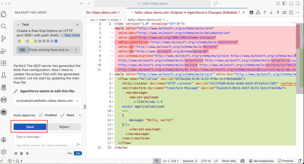Open the Extensions view in activity bar
Screen dimensions: 304x164
tap(4, 63)
